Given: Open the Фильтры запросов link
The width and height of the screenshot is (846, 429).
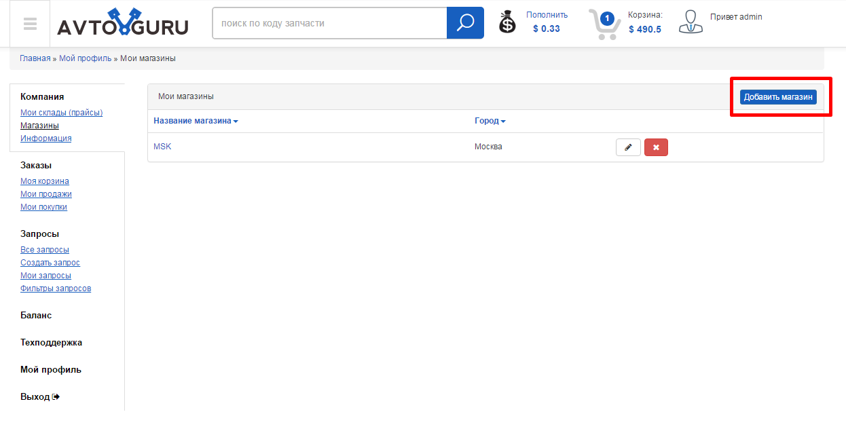Looking at the screenshot, I should (x=56, y=288).
